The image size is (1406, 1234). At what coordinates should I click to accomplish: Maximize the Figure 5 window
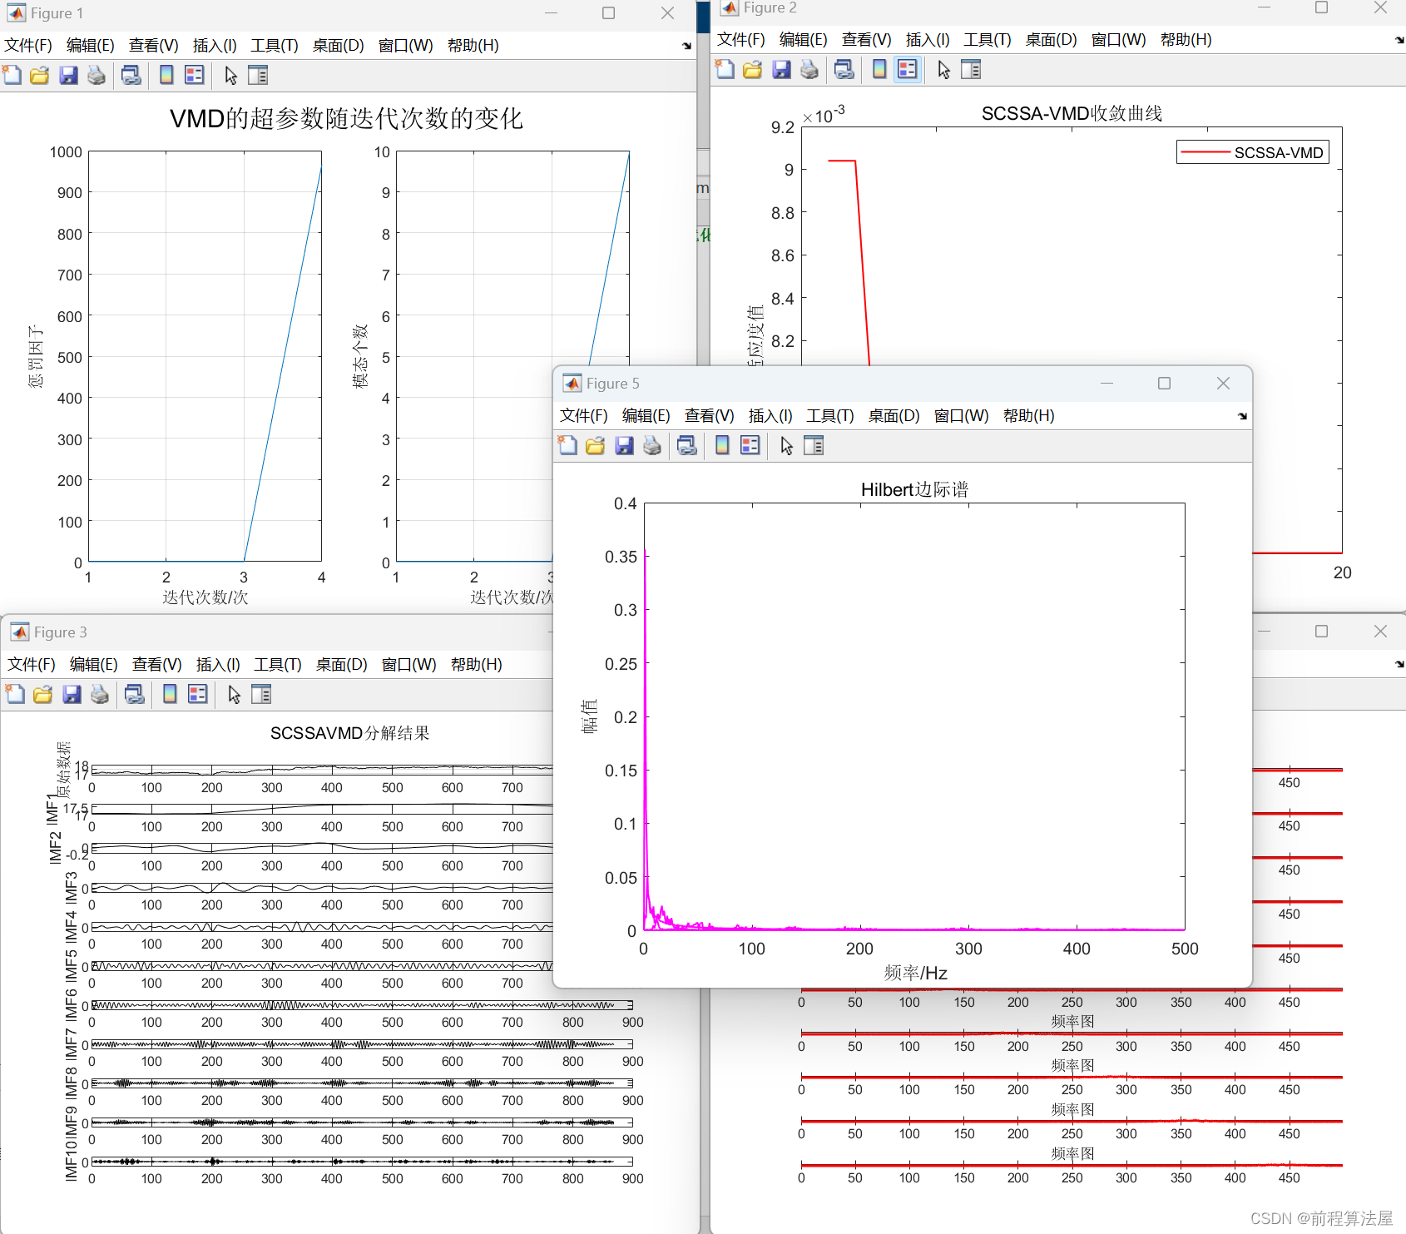(x=1165, y=383)
